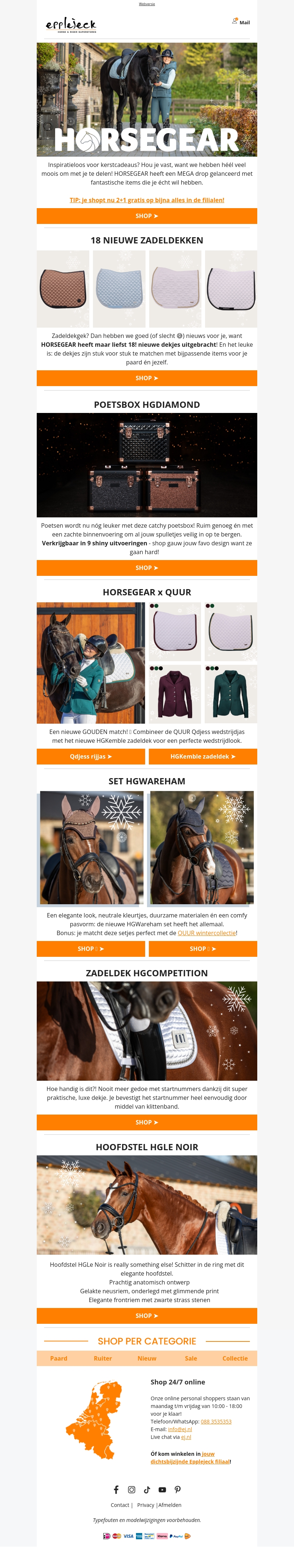Click the Epplejeck logo
Image resolution: width=294 pixels, height=1547 pixels.
(71, 25)
